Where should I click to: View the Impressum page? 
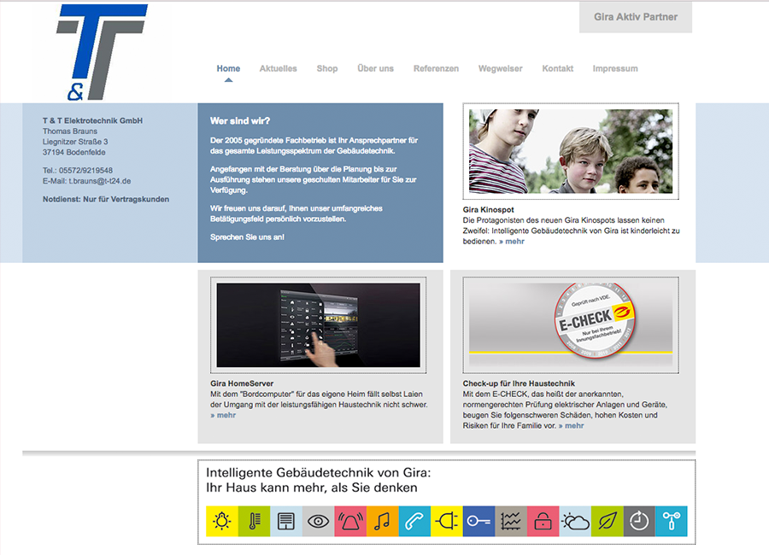click(615, 68)
